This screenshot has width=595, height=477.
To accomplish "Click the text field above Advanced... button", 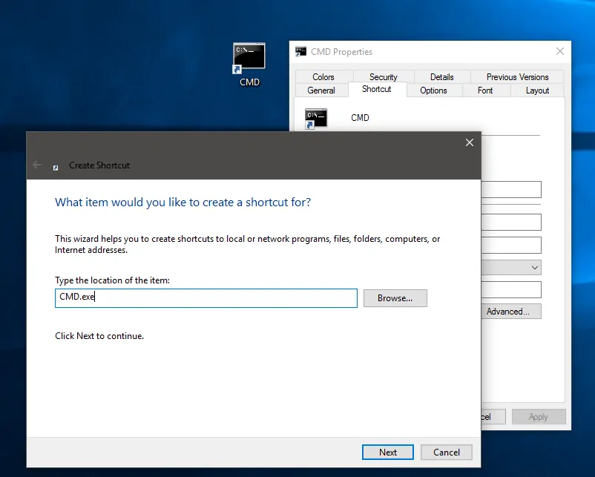I will pos(511,290).
